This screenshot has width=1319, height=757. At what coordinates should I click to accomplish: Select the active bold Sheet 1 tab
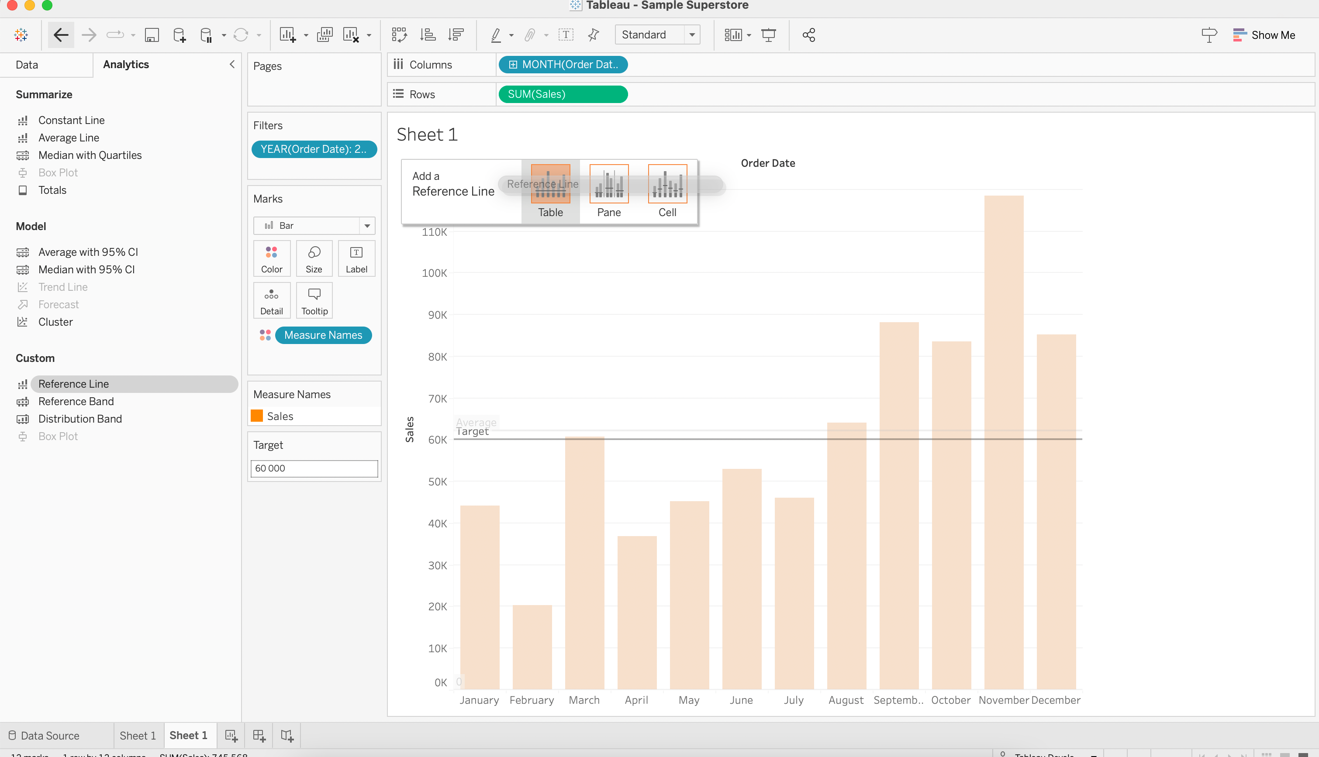point(188,735)
